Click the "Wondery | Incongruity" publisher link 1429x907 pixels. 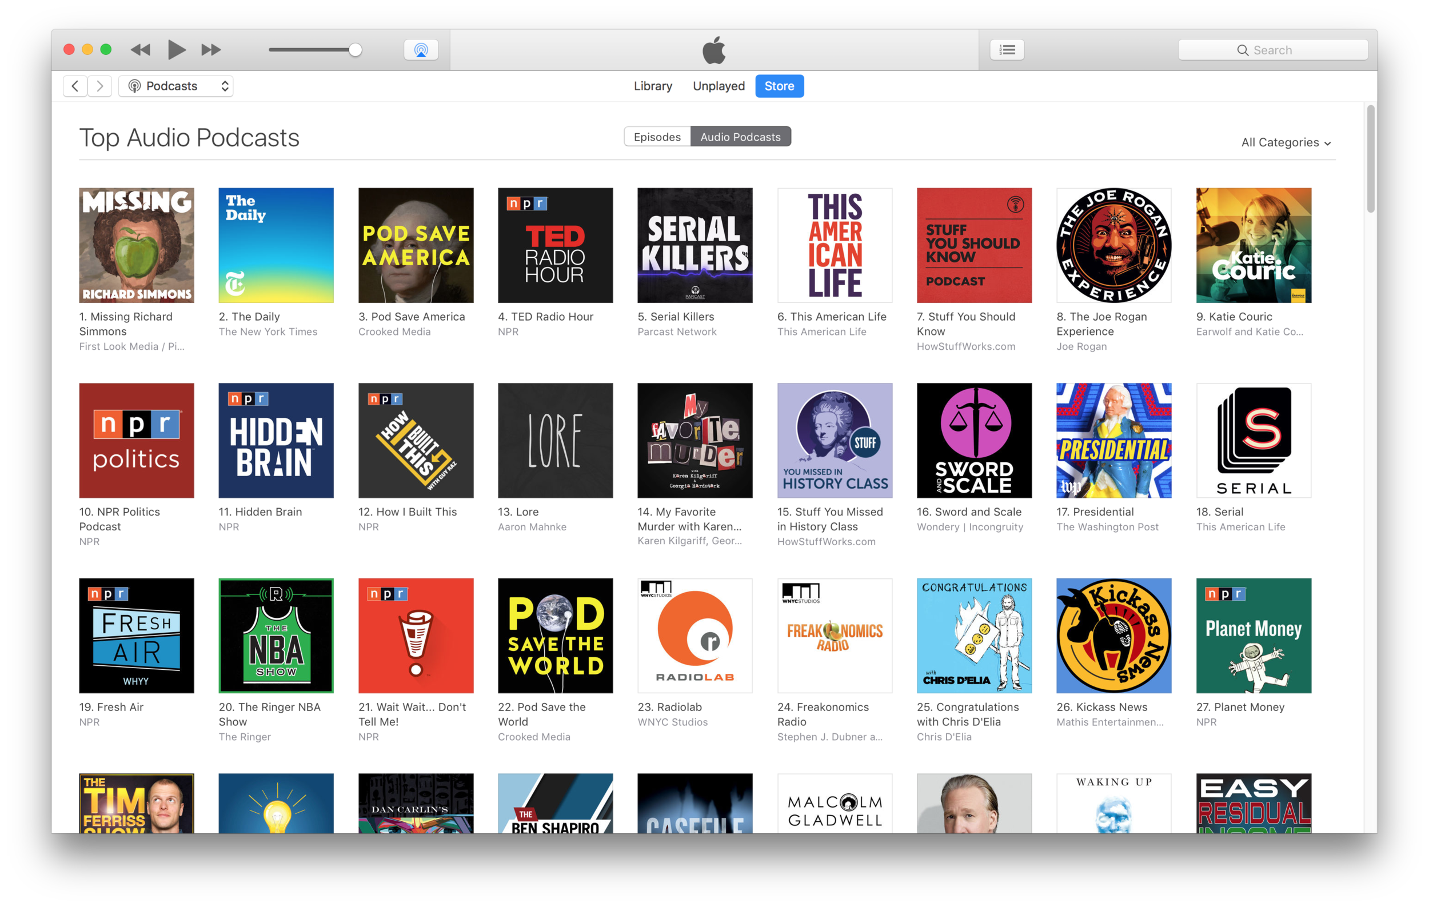(969, 527)
